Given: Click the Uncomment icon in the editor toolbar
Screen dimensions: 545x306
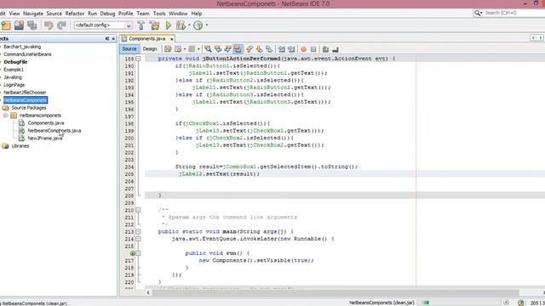Looking at the screenshot, I should point(335,49).
